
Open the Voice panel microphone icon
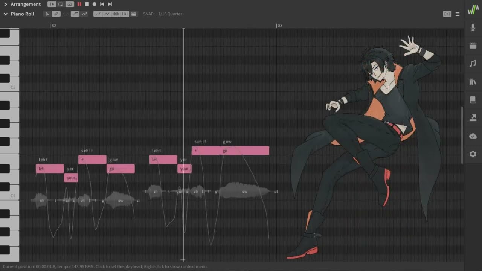click(x=473, y=27)
